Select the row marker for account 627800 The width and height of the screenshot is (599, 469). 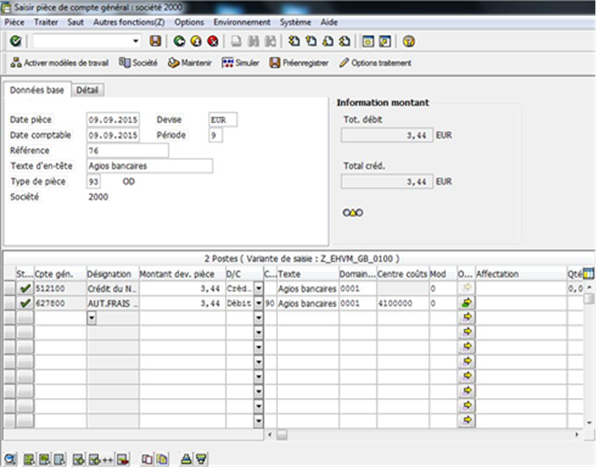9,303
